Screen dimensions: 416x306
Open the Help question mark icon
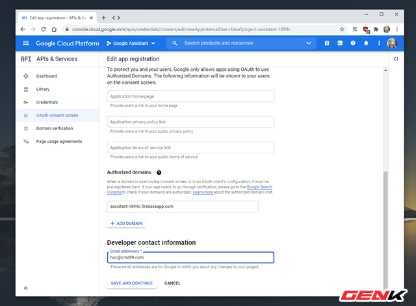353,43
